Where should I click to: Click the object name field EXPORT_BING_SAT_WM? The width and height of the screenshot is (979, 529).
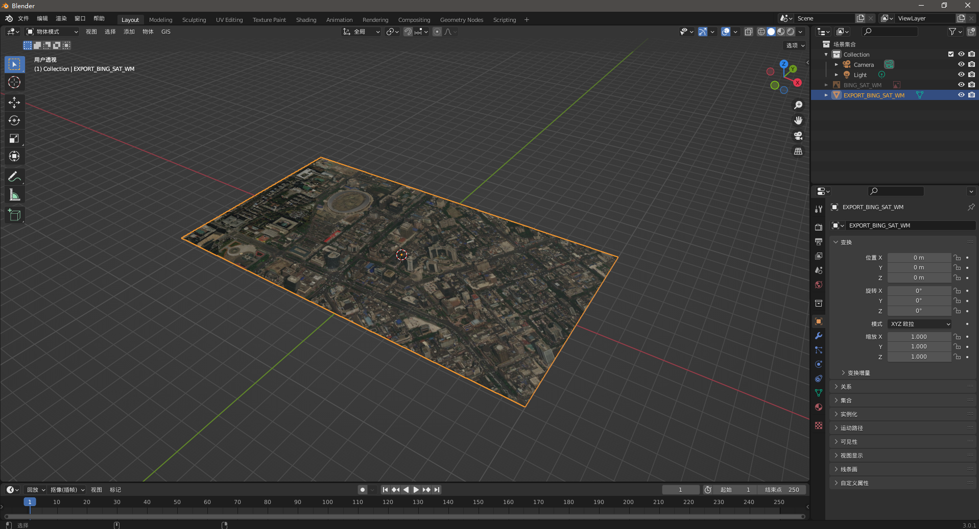tap(911, 225)
